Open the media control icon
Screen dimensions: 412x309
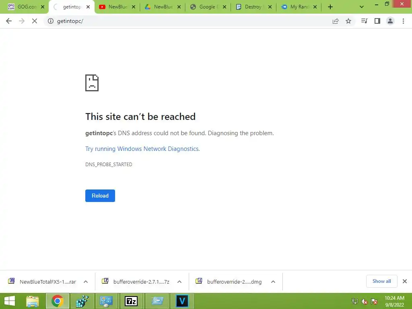tap(364, 21)
